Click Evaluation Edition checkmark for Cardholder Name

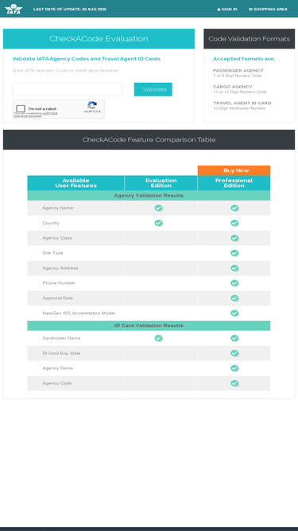[x=158, y=338]
